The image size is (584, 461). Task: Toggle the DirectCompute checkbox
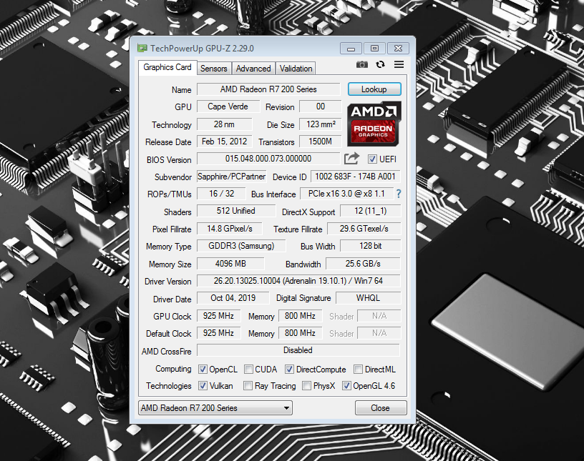[x=289, y=369]
